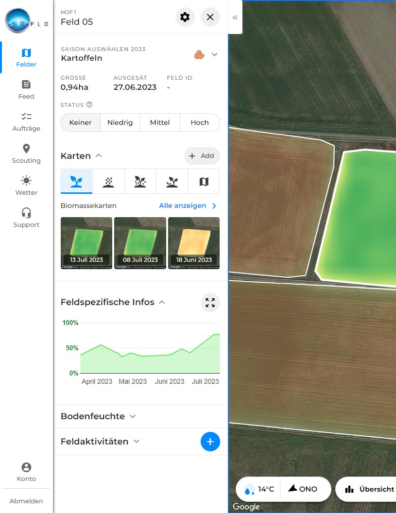Collapse the Karten section
Screen dimensions: 396x513
tap(99, 156)
